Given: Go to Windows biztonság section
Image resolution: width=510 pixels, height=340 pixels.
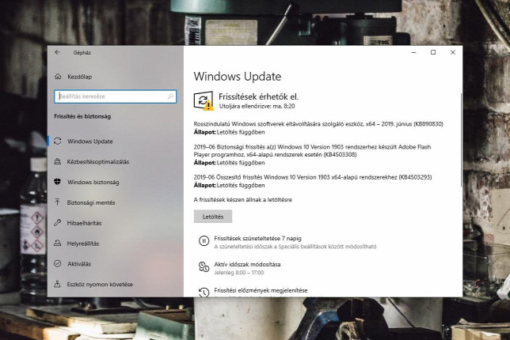Looking at the screenshot, I should pos(93,182).
